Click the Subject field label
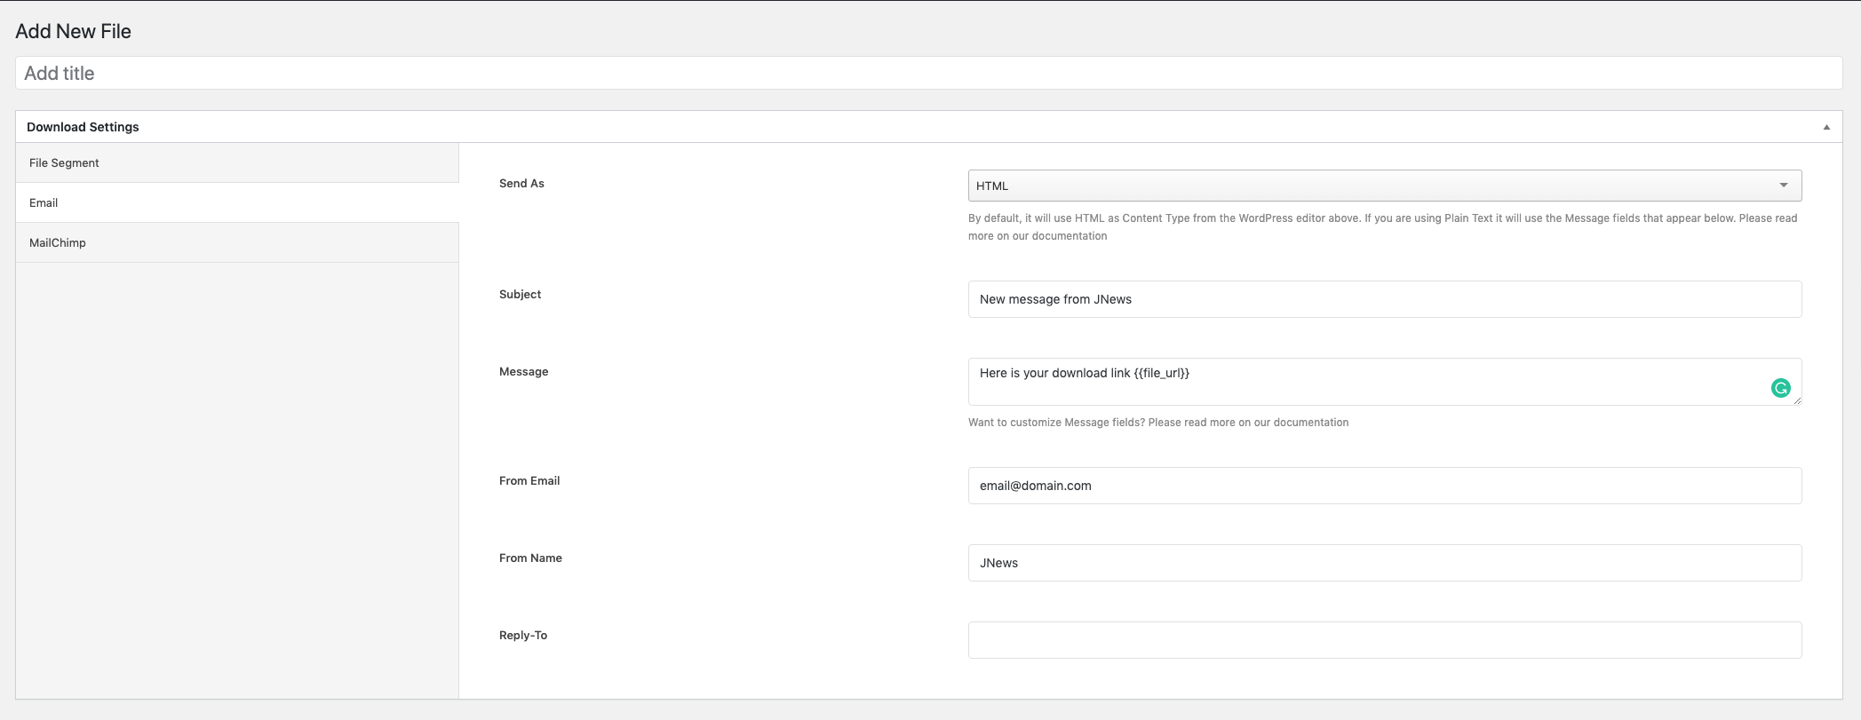The width and height of the screenshot is (1861, 720). tap(520, 295)
